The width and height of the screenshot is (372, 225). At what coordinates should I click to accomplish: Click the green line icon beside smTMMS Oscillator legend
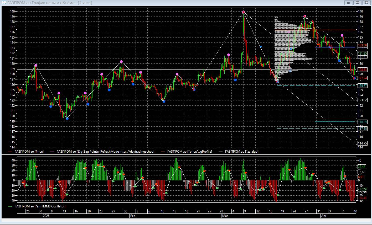[10, 206]
